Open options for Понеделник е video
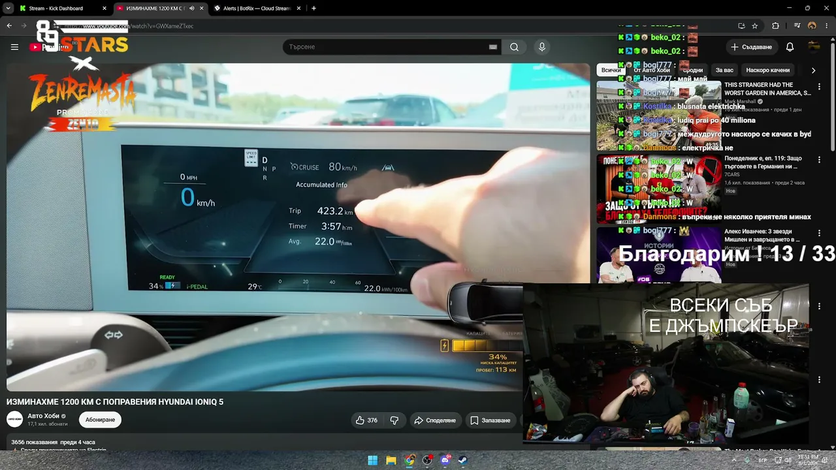836x470 pixels. click(820, 161)
